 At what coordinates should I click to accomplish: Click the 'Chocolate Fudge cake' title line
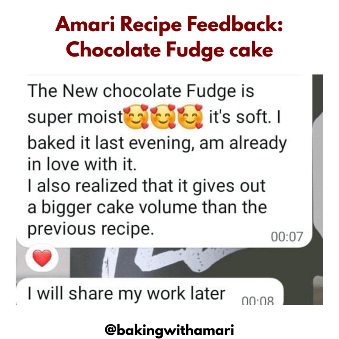pos(169,50)
